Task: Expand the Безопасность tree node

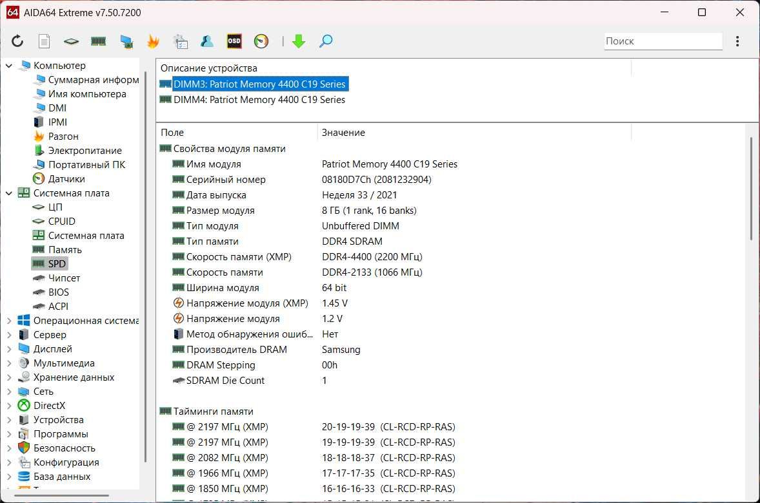Action: coord(9,448)
